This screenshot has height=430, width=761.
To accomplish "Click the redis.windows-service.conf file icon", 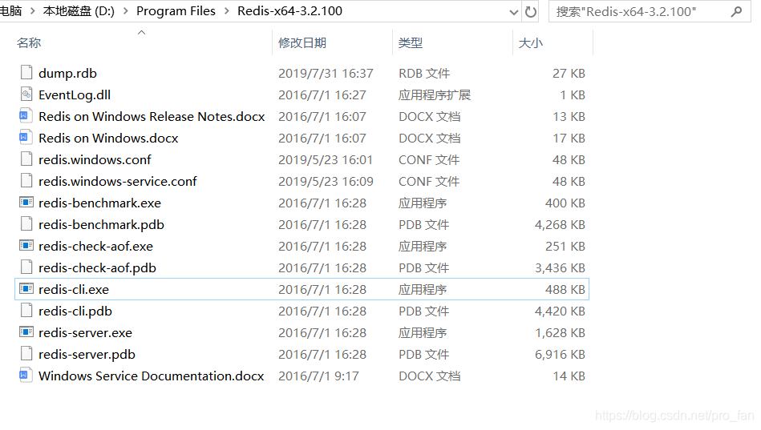I will pyautogui.click(x=26, y=181).
